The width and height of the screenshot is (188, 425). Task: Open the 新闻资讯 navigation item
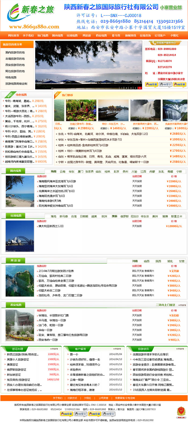coord(131,35)
